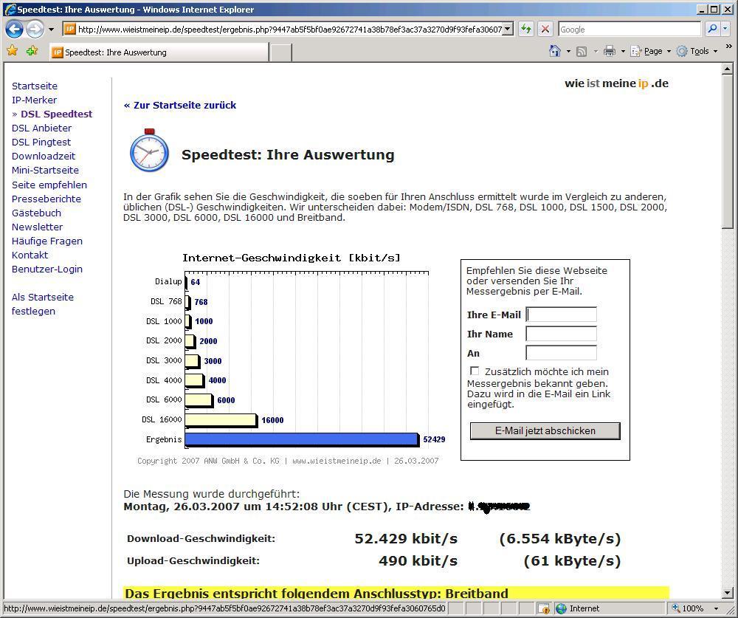Open the Favorites Center star icon

click(x=13, y=51)
